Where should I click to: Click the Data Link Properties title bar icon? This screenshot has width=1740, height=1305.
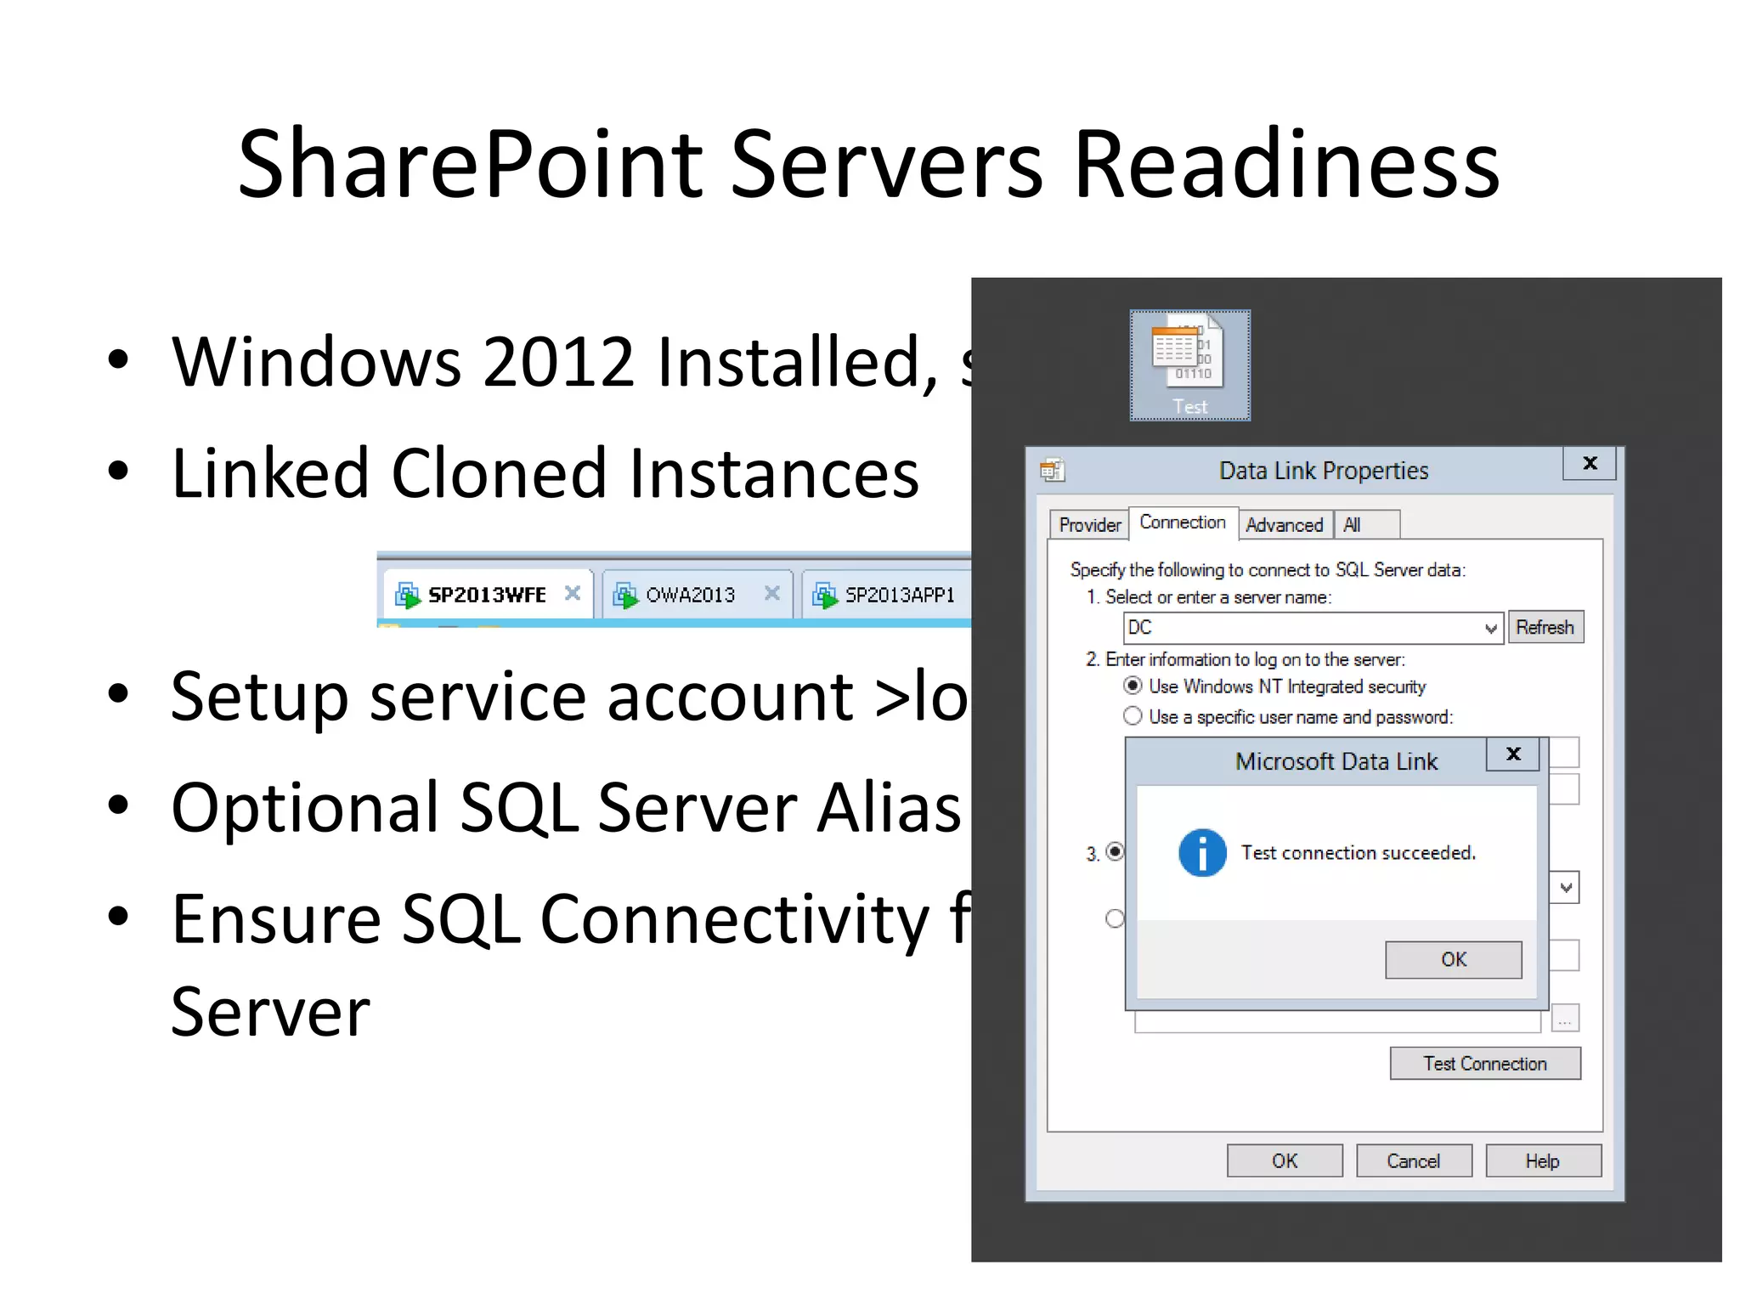click(x=1053, y=470)
